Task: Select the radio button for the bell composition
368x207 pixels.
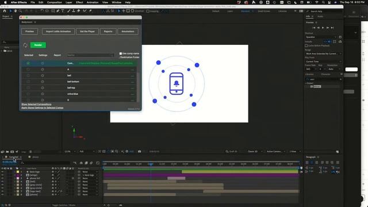Action: pos(28,75)
